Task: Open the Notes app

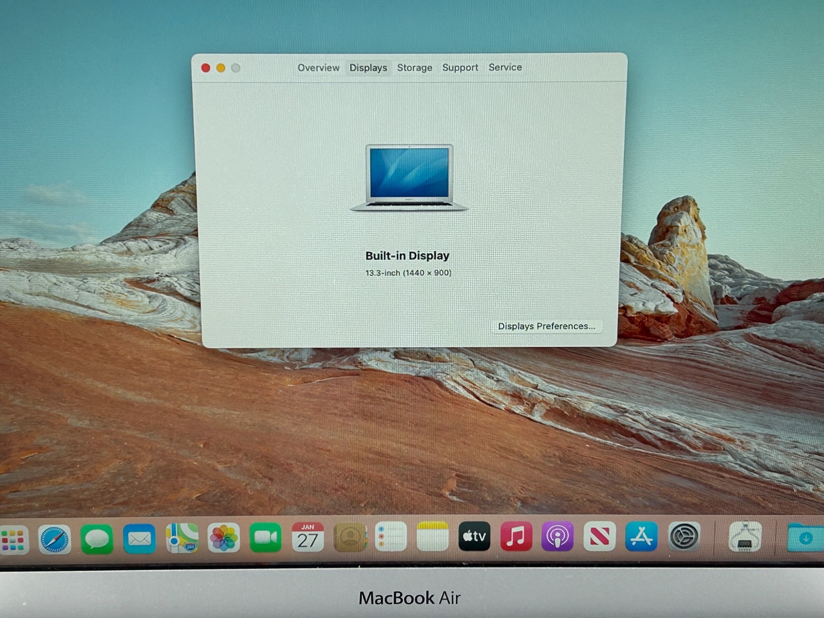Action: (x=433, y=537)
